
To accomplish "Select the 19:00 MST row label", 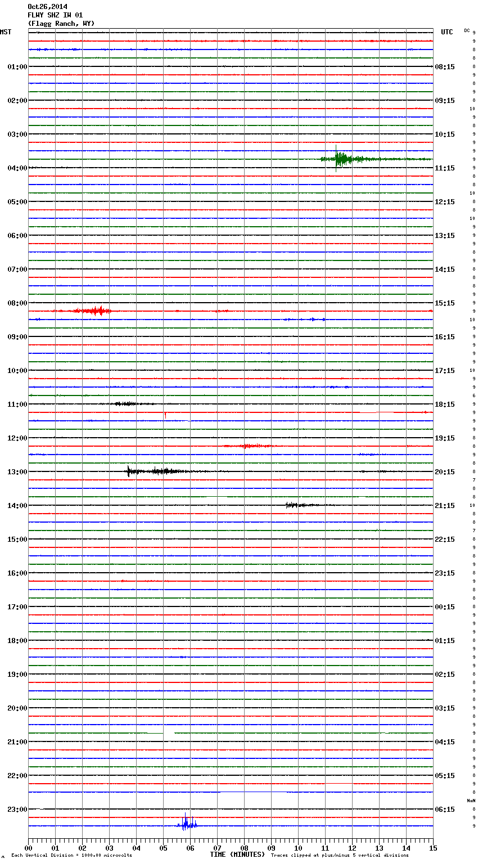I will click(17, 675).
